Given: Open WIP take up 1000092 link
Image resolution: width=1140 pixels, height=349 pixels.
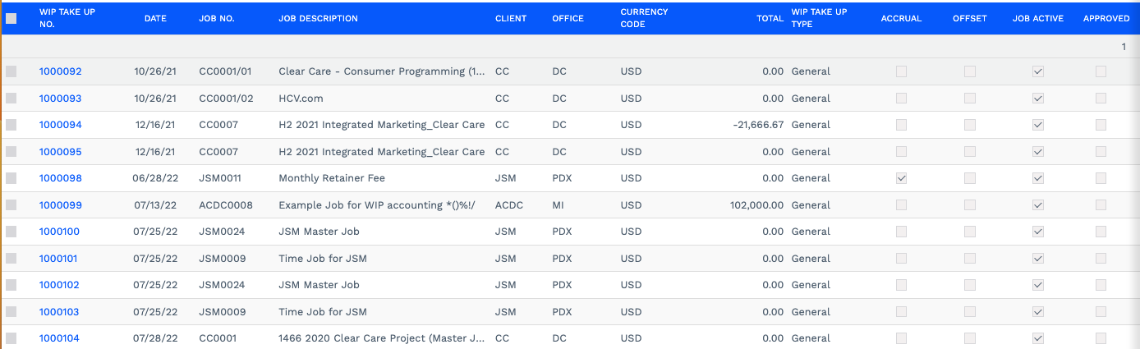Looking at the screenshot, I should point(61,71).
